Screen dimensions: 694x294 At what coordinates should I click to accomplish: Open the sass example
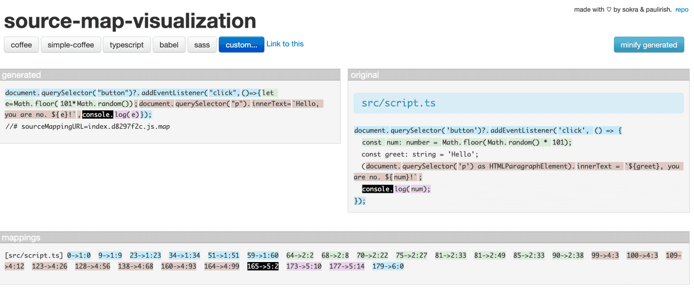point(202,45)
